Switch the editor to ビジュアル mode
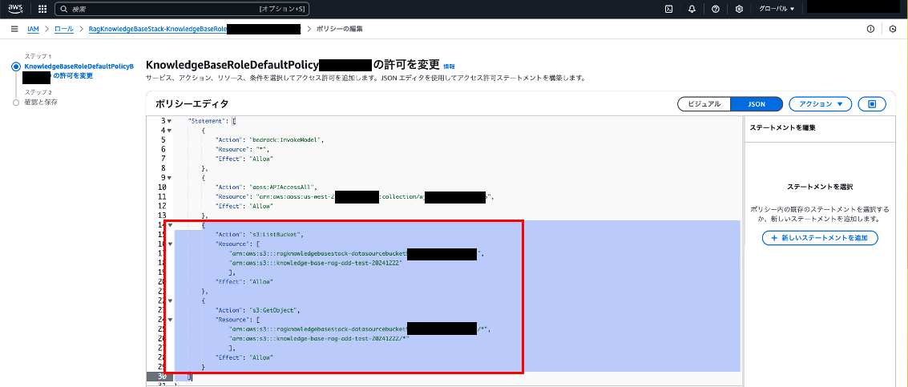The image size is (908, 387). coord(704,103)
